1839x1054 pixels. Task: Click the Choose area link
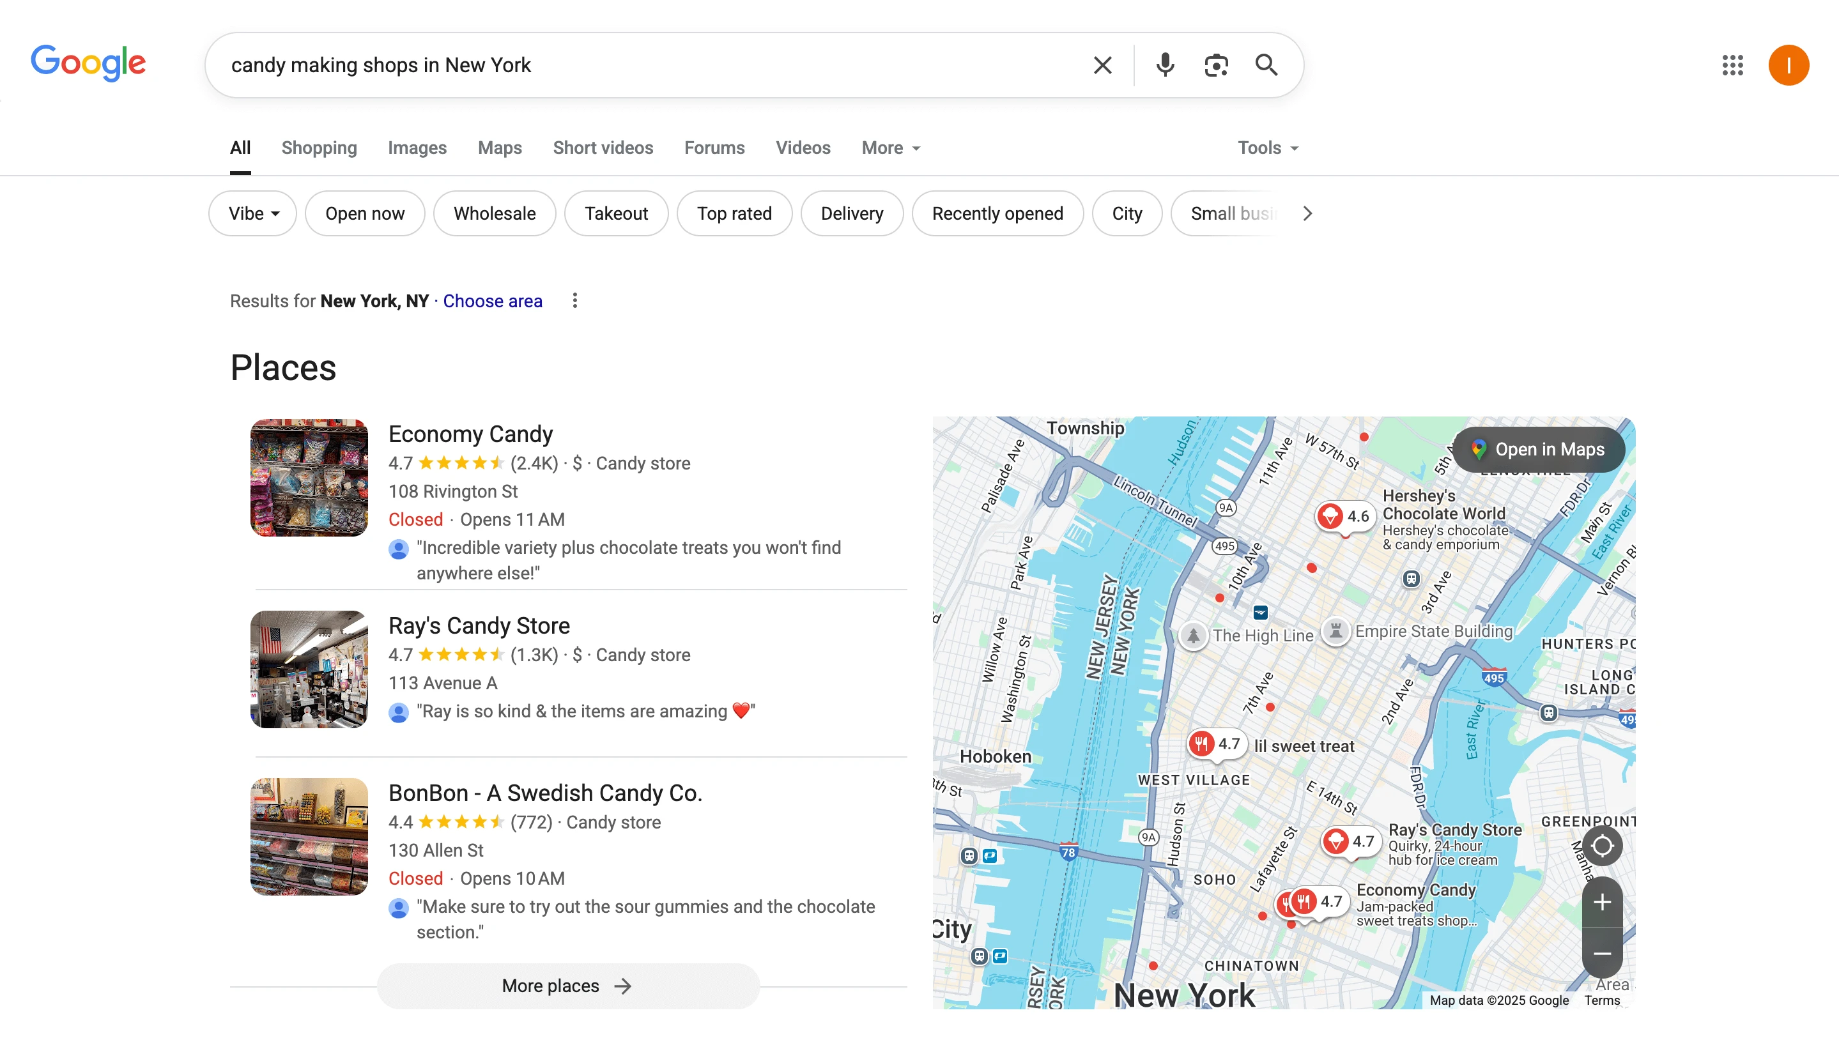click(492, 301)
